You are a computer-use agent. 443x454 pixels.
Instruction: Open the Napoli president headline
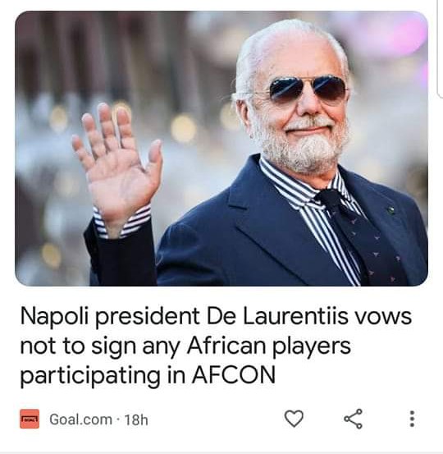[216, 346]
